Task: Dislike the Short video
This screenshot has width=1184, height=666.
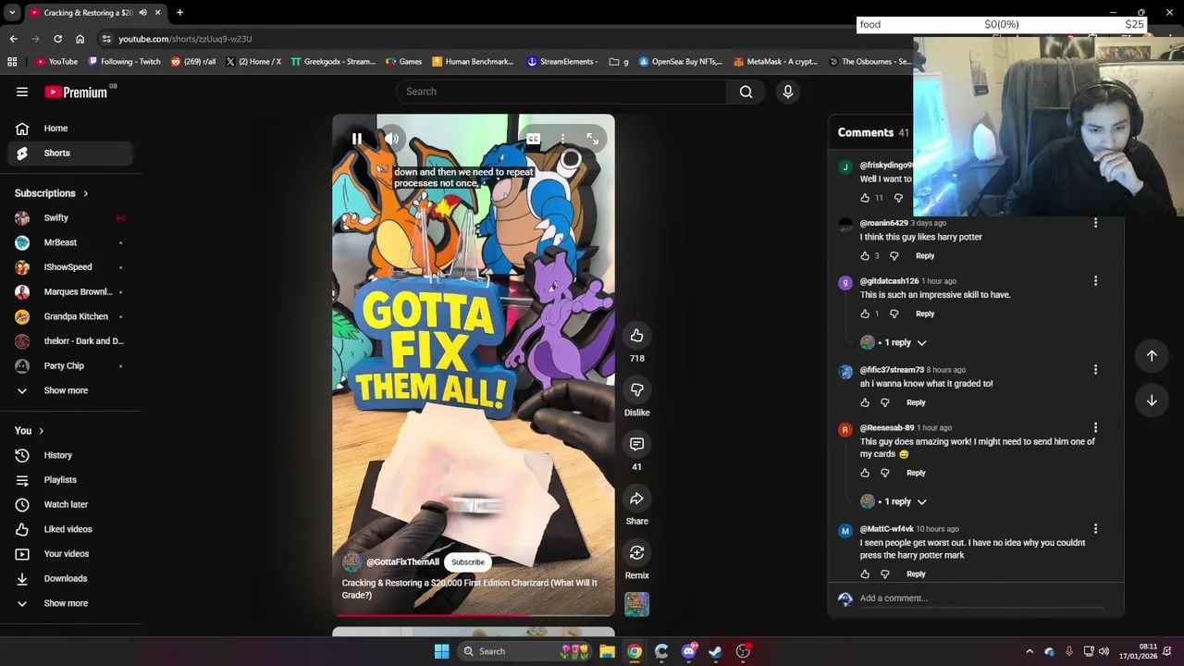Action: (x=636, y=389)
